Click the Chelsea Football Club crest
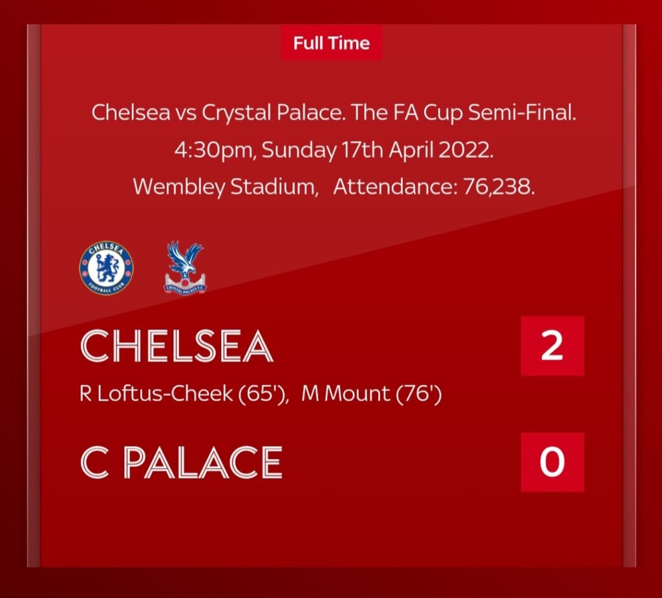662x598 pixels. click(x=107, y=268)
